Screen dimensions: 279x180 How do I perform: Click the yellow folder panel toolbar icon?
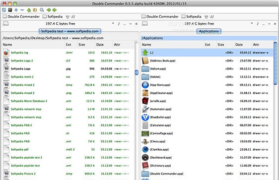click(x=35, y=10)
